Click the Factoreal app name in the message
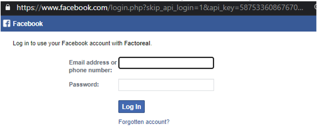This screenshot has width=317, height=128. pyautogui.click(x=137, y=43)
